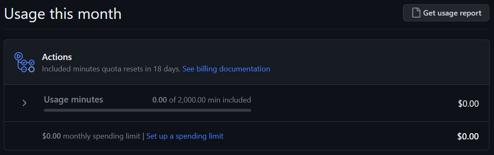Screen dimensions: 494x155
Task: Click the GitHub Actions workflow icon
Action: pyautogui.click(x=24, y=62)
